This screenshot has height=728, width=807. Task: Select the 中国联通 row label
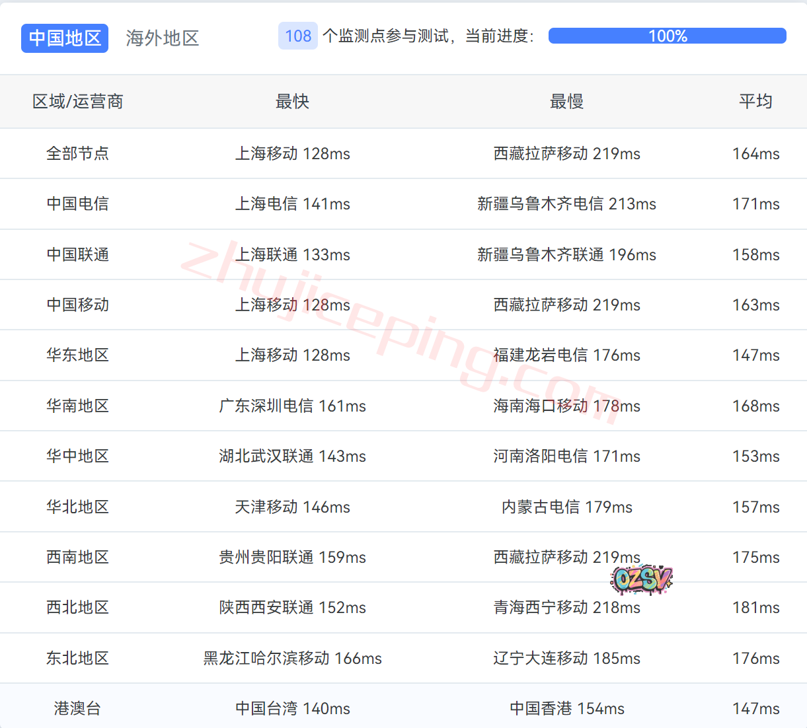click(77, 254)
